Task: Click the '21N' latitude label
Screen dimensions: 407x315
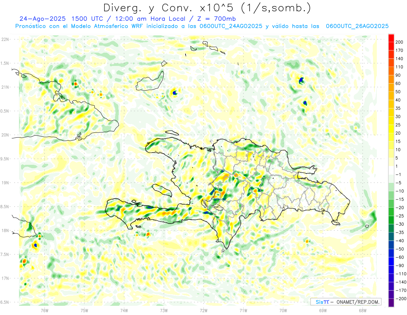Action: (x=6, y=87)
